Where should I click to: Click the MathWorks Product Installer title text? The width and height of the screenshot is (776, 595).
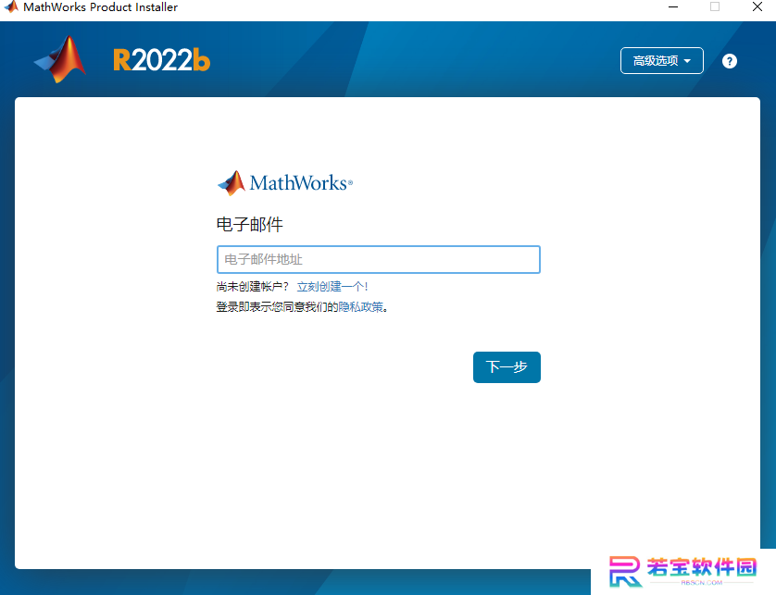(x=100, y=6)
